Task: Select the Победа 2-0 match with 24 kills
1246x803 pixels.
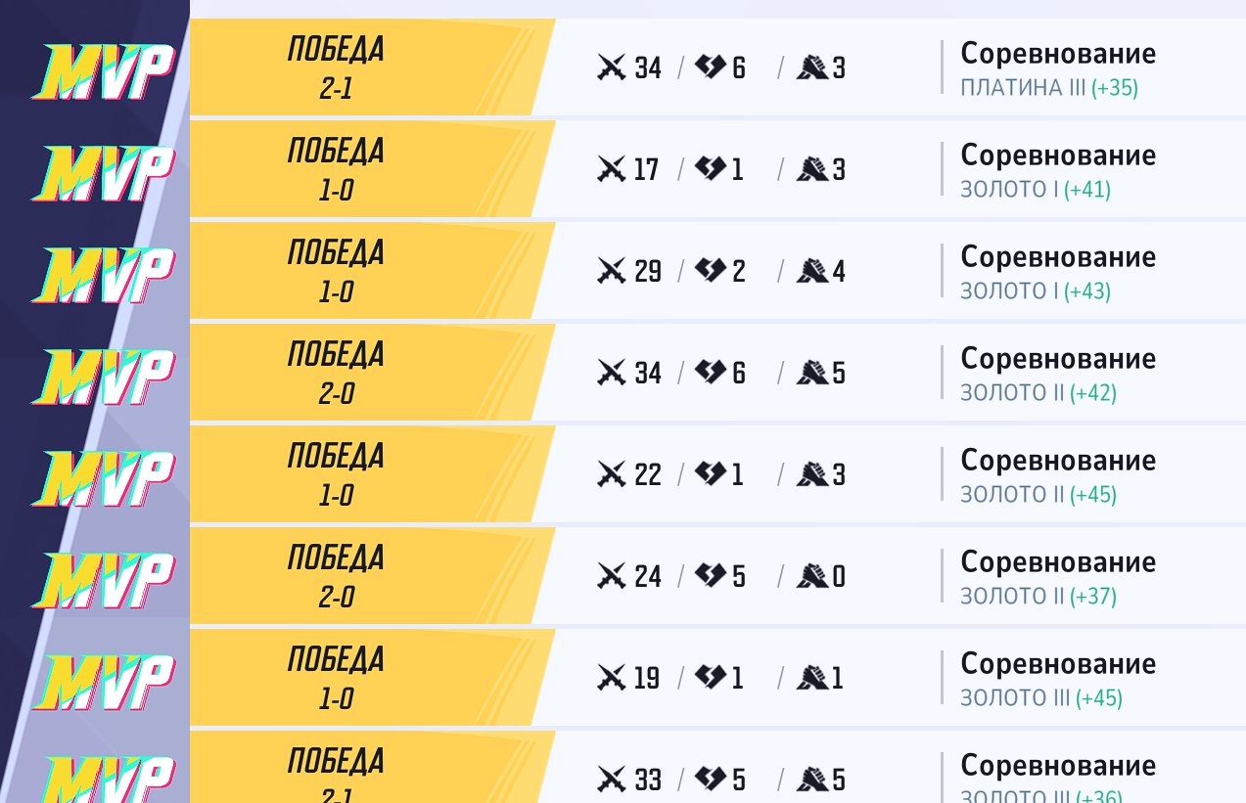Action: tap(717, 576)
